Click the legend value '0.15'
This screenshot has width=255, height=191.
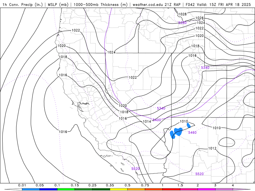[x=75, y=185]
